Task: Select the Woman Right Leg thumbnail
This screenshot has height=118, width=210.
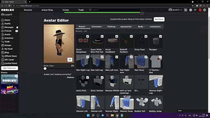Action: tap(156, 82)
